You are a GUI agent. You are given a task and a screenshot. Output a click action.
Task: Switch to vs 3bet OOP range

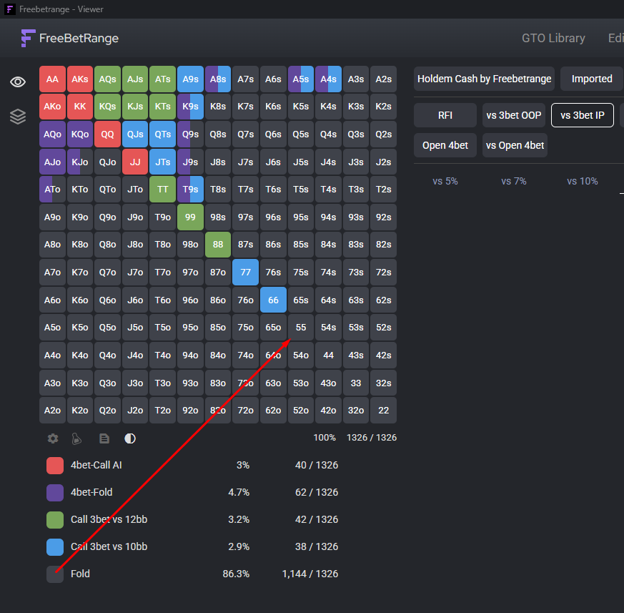pos(514,115)
